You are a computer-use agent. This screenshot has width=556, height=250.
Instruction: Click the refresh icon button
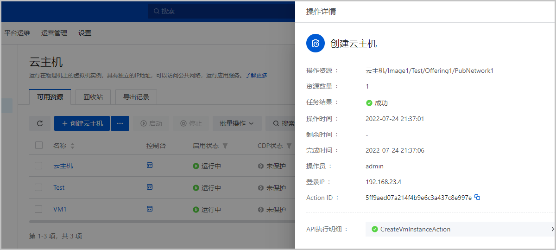(40, 123)
